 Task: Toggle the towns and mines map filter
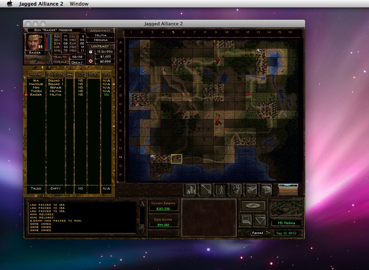click(190, 190)
